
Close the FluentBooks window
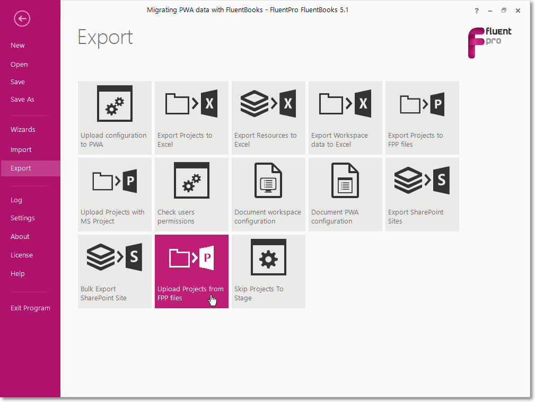tap(518, 11)
